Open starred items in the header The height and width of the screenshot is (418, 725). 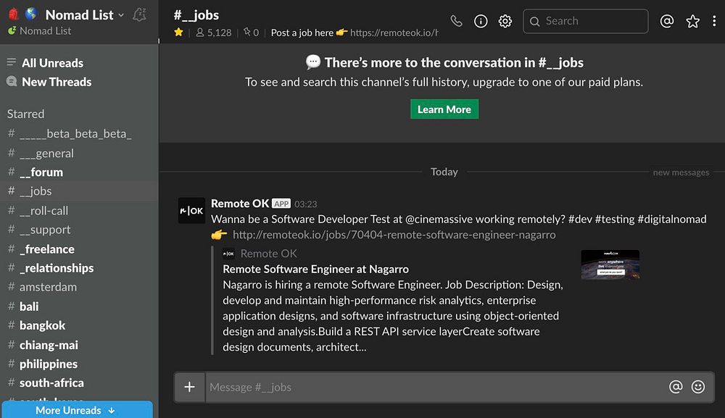tap(692, 21)
